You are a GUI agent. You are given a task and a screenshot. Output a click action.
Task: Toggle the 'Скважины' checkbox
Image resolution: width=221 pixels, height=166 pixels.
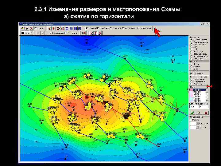[98, 28]
